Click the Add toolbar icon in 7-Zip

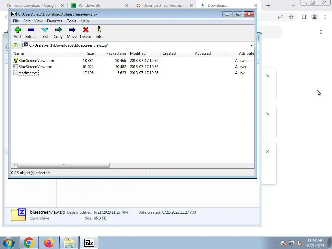point(18,30)
